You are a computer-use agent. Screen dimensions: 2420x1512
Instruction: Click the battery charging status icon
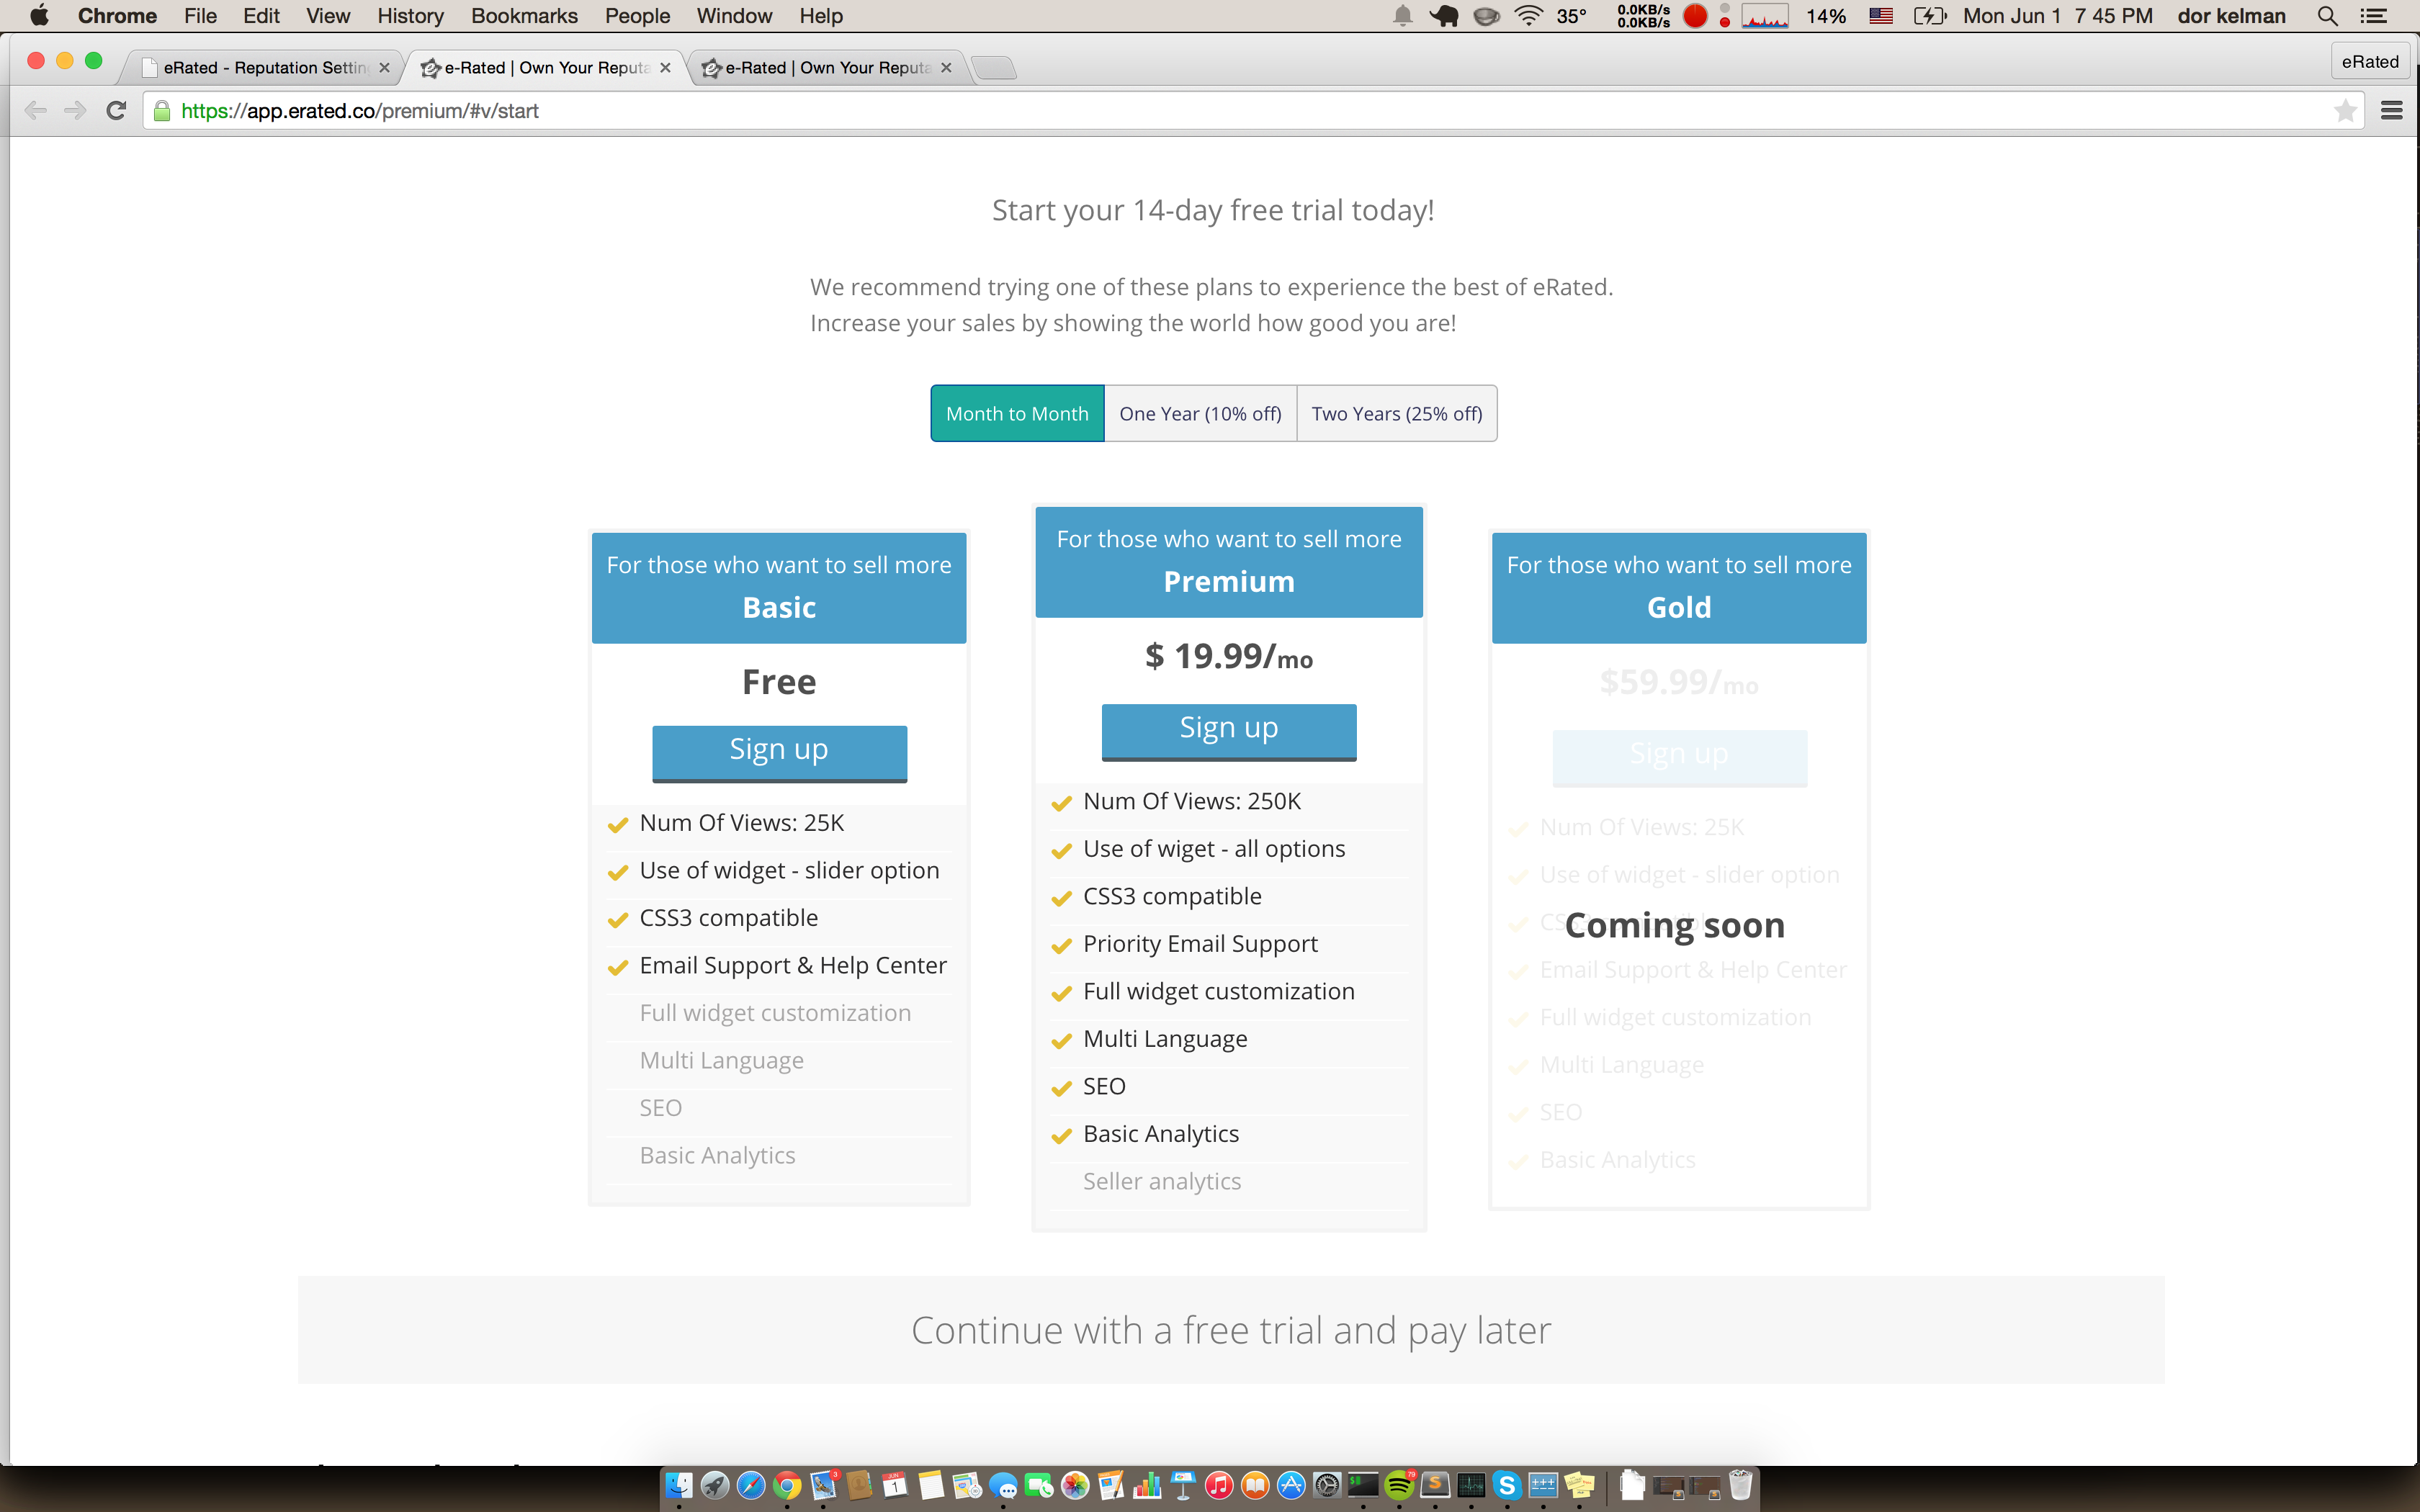coord(1929,16)
